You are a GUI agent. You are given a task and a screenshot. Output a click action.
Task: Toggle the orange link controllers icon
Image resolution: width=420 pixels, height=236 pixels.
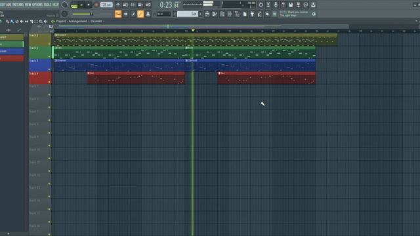(x=140, y=14)
